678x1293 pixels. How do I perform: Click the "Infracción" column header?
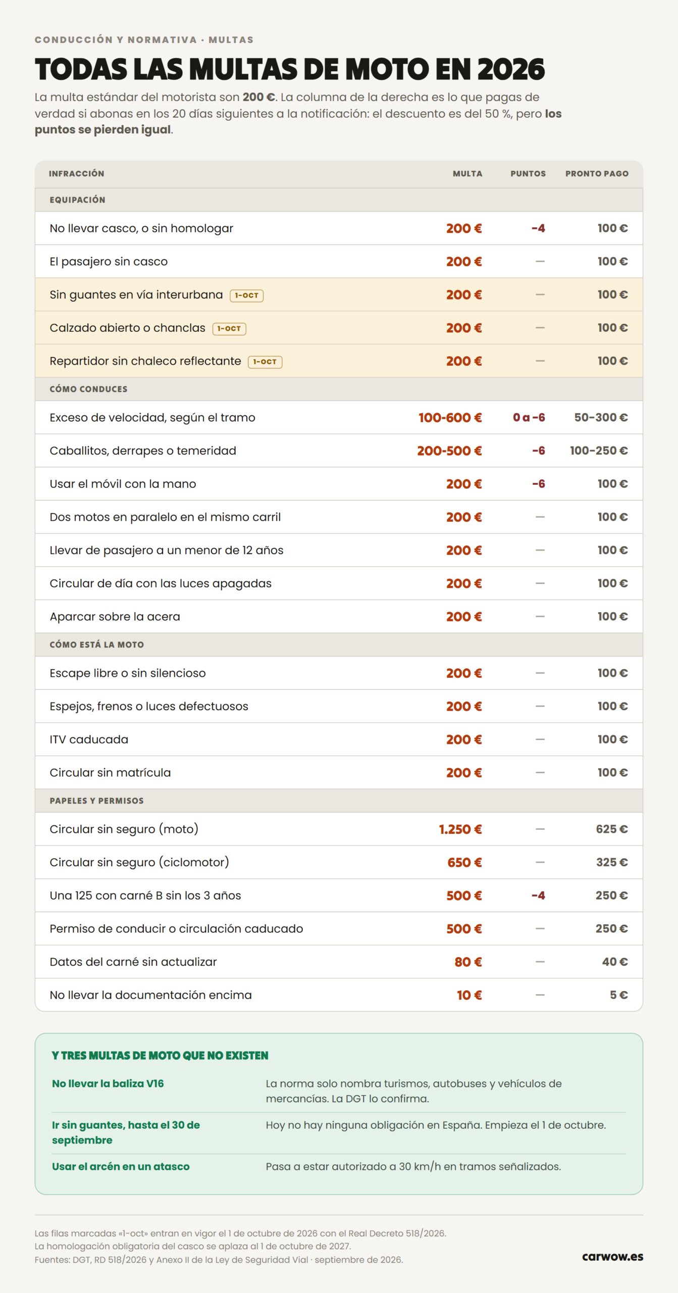click(77, 174)
